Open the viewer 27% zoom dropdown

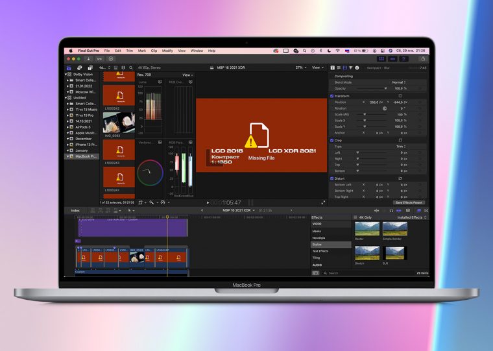(x=301, y=67)
